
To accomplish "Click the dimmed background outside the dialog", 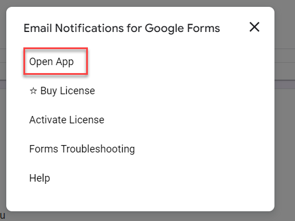I will pyautogui.click(x=285, y=133).
